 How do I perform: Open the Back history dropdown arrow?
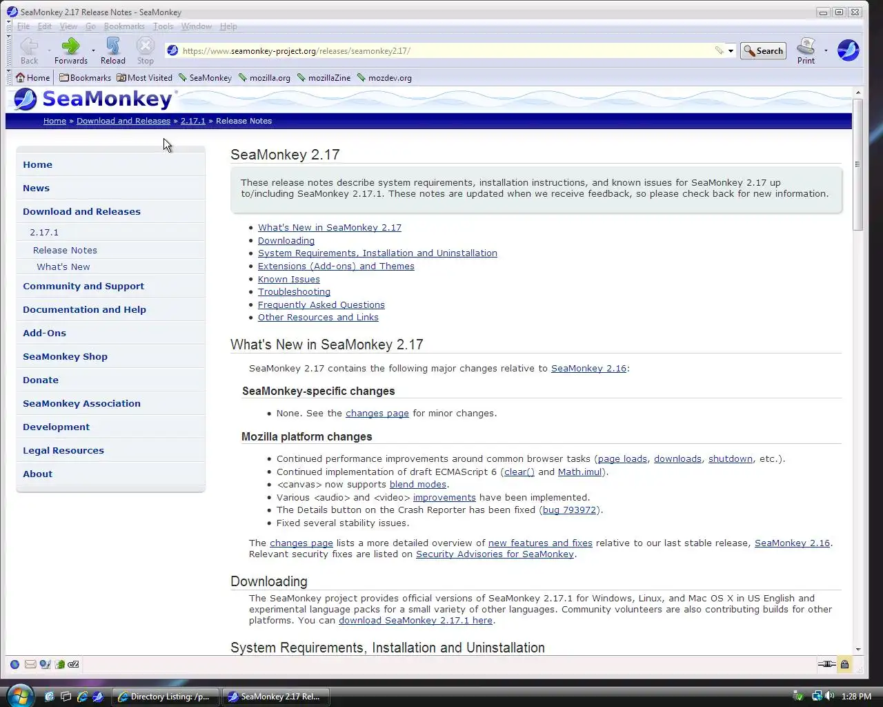click(x=49, y=50)
